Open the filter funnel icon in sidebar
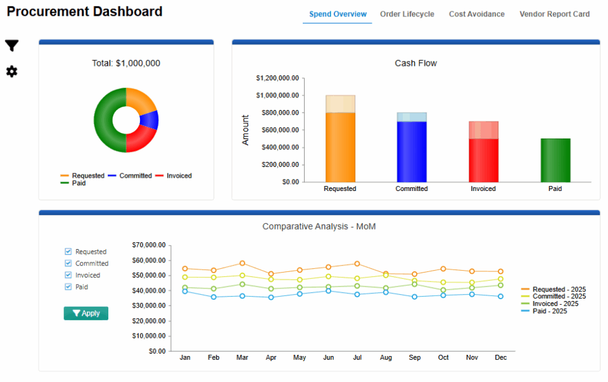The height and width of the screenshot is (382, 608). tap(11, 46)
